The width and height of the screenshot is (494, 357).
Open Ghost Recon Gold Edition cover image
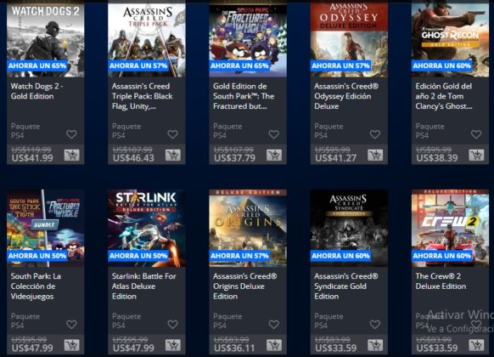[450, 38]
